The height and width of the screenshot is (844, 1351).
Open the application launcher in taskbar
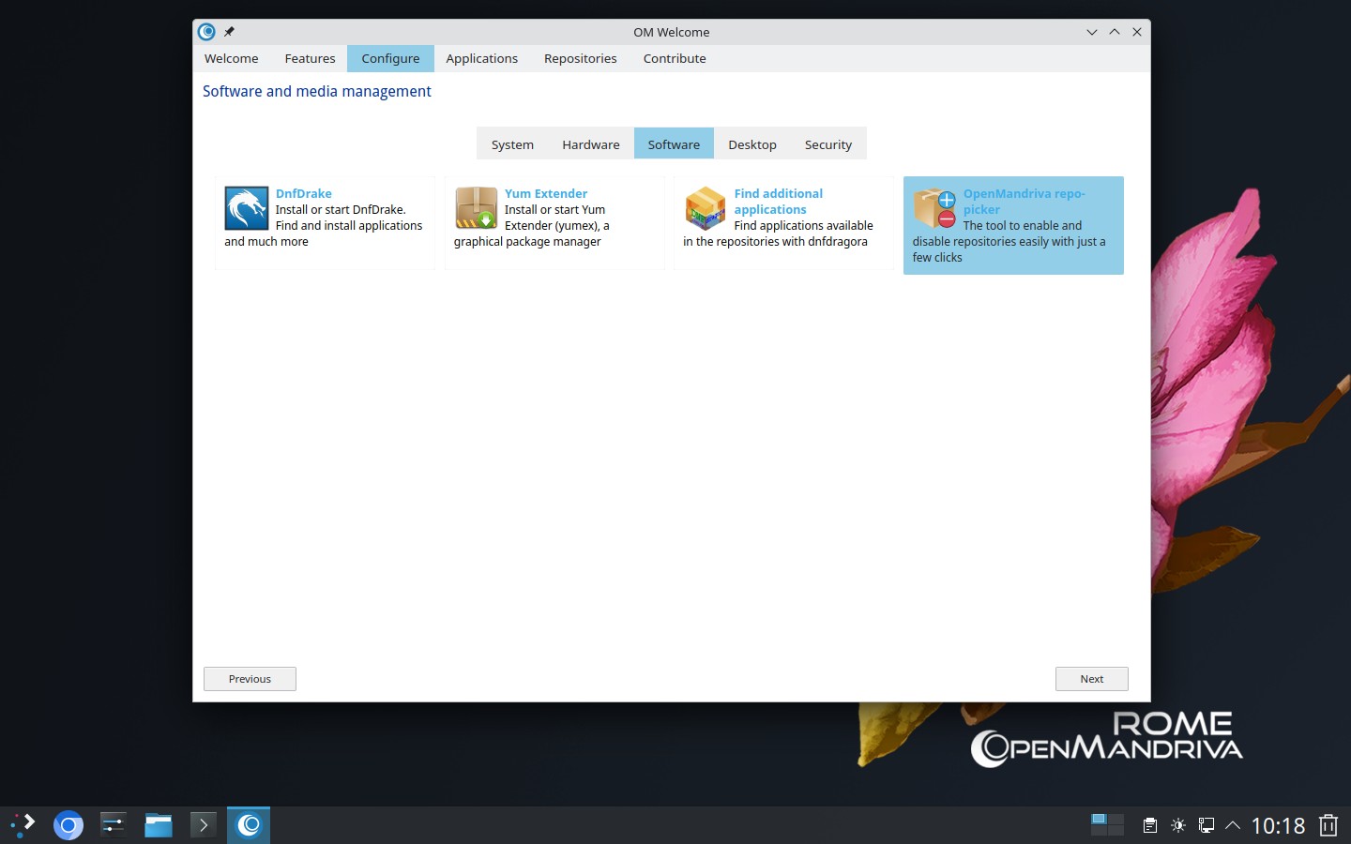23,825
